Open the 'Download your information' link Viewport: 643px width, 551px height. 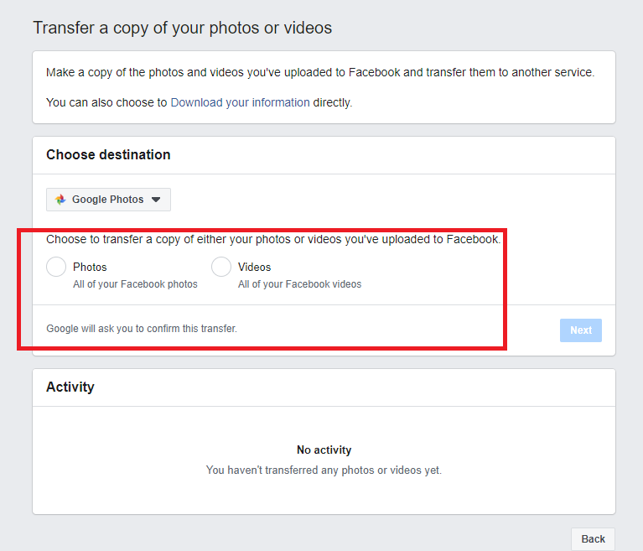[x=240, y=102]
